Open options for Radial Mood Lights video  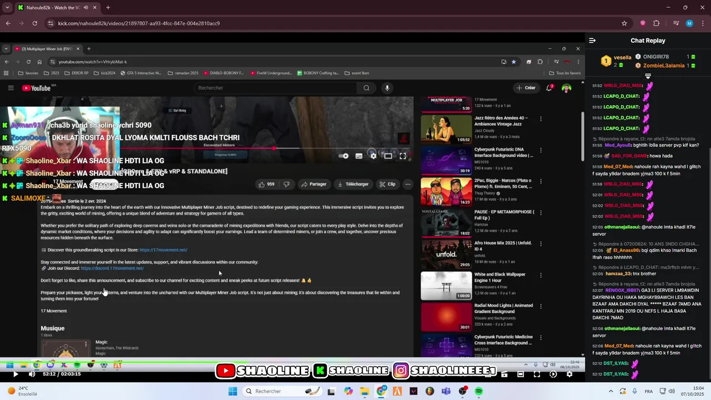tap(540, 306)
